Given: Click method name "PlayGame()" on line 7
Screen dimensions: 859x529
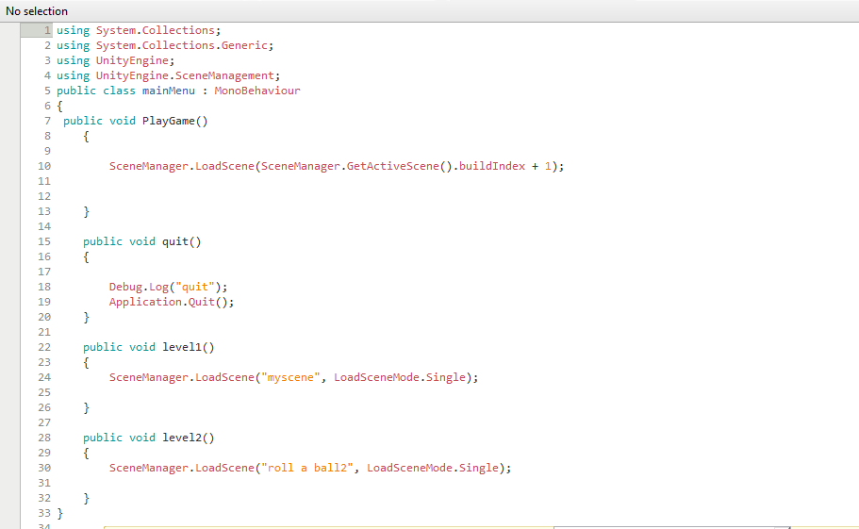Looking at the screenshot, I should 175,121.
